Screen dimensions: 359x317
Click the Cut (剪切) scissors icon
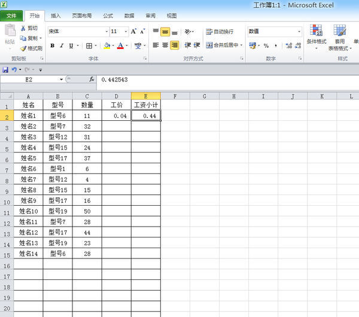tap(23, 28)
